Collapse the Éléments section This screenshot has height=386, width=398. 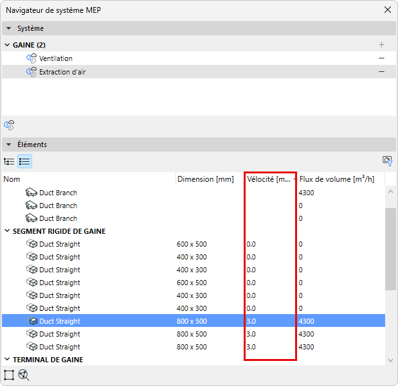[8, 145]
